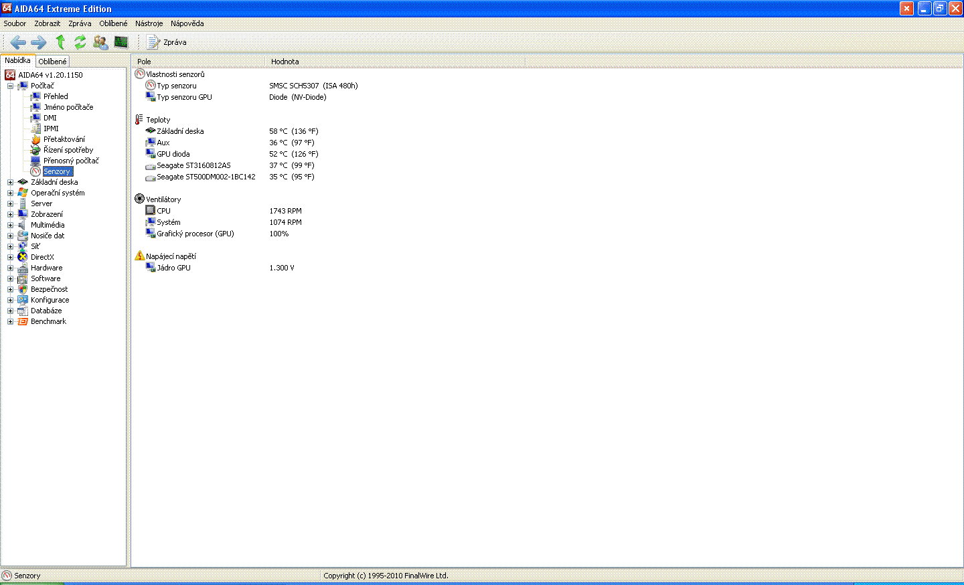Click the Řízení spotřeby icon
This screenshot has width=964, height=585.
[x=35, y=150]
